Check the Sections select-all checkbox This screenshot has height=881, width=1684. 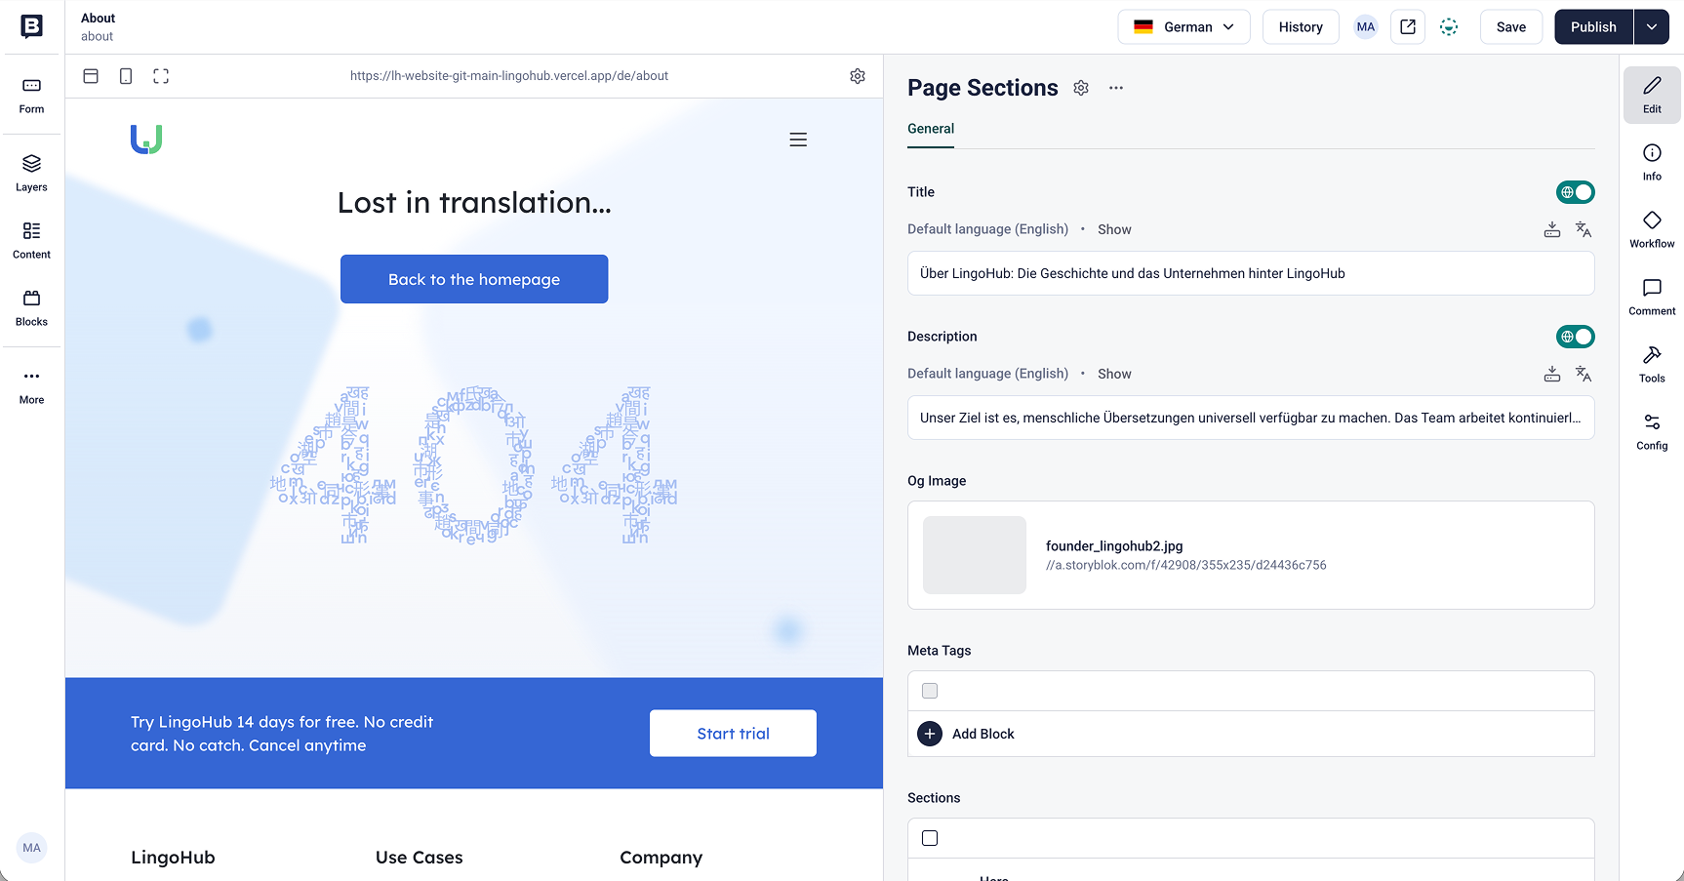pyautogui.click(x=930, y=838)
